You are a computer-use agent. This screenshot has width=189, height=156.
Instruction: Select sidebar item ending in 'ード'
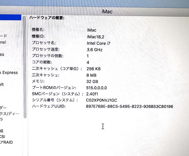[x=3, y=36]
